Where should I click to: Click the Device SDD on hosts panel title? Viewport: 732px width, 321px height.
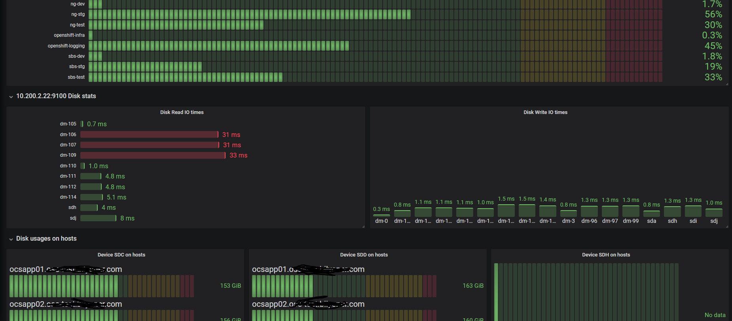tap(364, 255)
